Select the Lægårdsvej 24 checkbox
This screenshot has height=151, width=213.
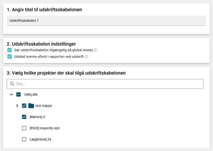point(24,139)
